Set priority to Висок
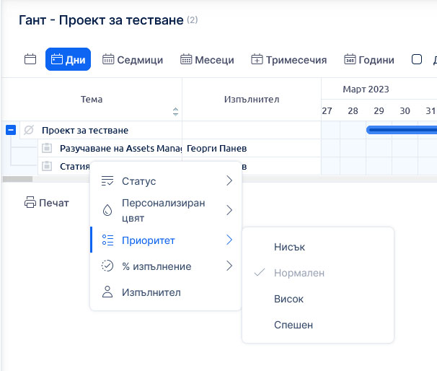This screenshot has height=371, width=437. pyautogui.click(x=318, y=299)
